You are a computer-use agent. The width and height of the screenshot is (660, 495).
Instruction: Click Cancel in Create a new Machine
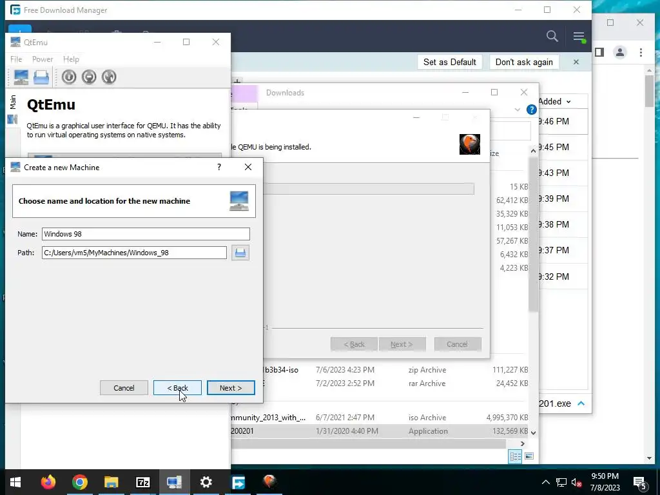click(124, 388)
